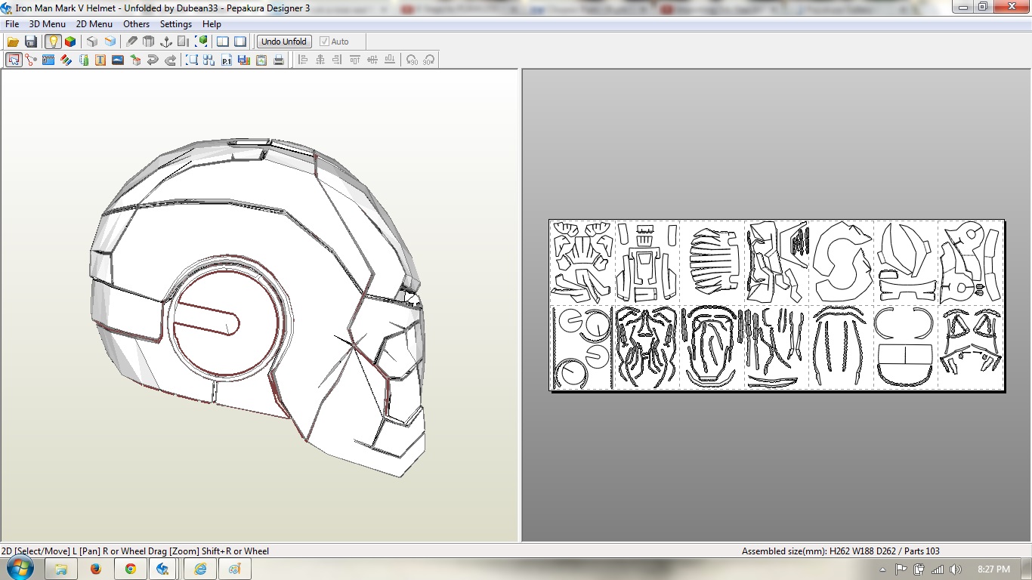This screenshot has width=1032, height=580.
Task: Select the knife open-edges tool
Action: pos(131,42)
